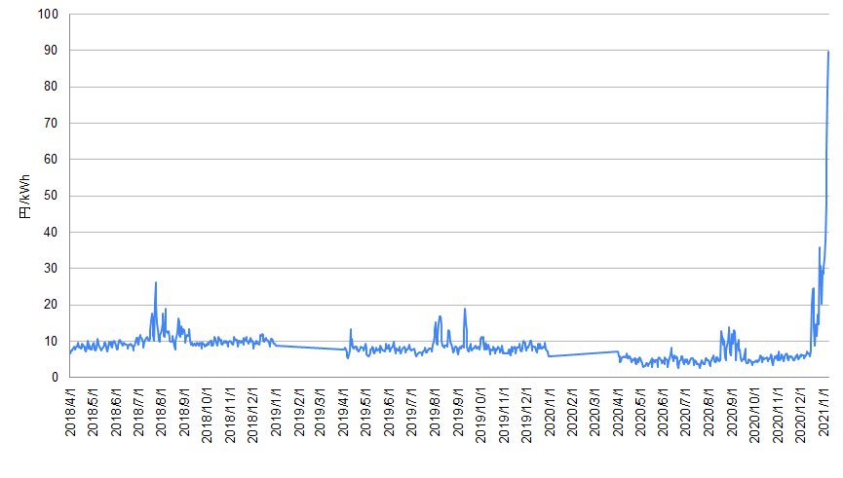Click the y-axis value 100

(48, 14)
